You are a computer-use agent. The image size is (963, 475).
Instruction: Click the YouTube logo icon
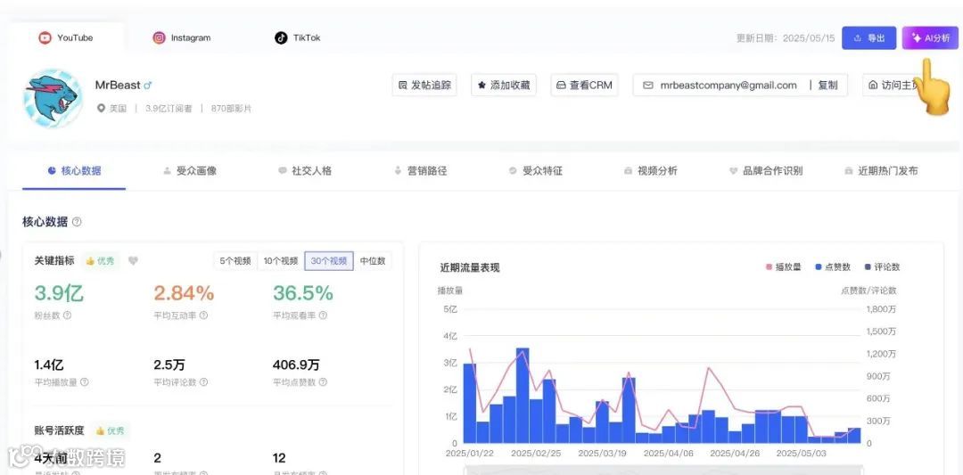click(x=45, y=37)
